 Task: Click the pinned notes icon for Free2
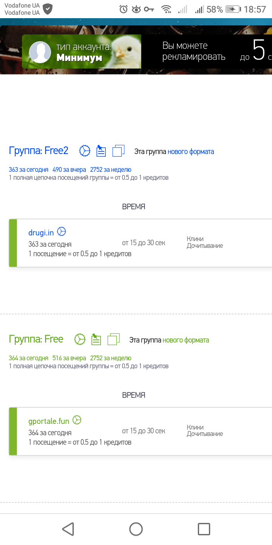pyautogui.click(x=101, y=151)
